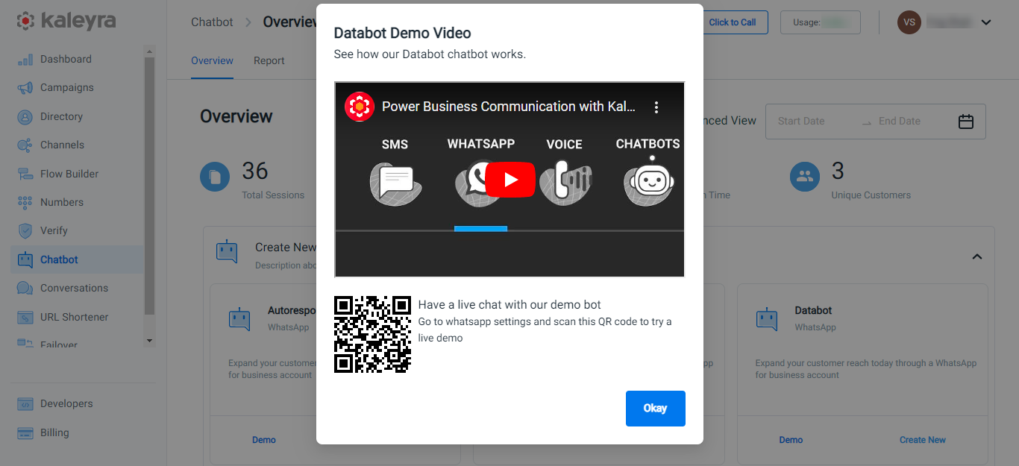The image size is (1019, 466).
Task: Open the Dashboard icon in sidebar
Action: point(25,60)
